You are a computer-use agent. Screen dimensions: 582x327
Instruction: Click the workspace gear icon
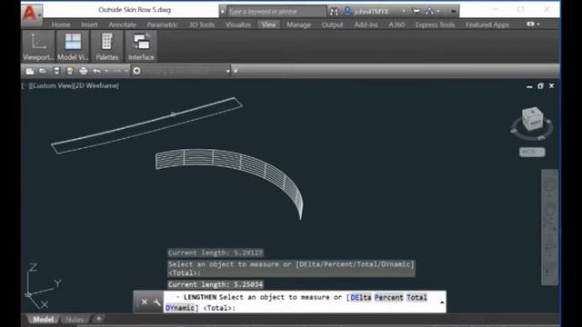click(x=136, y=71)
